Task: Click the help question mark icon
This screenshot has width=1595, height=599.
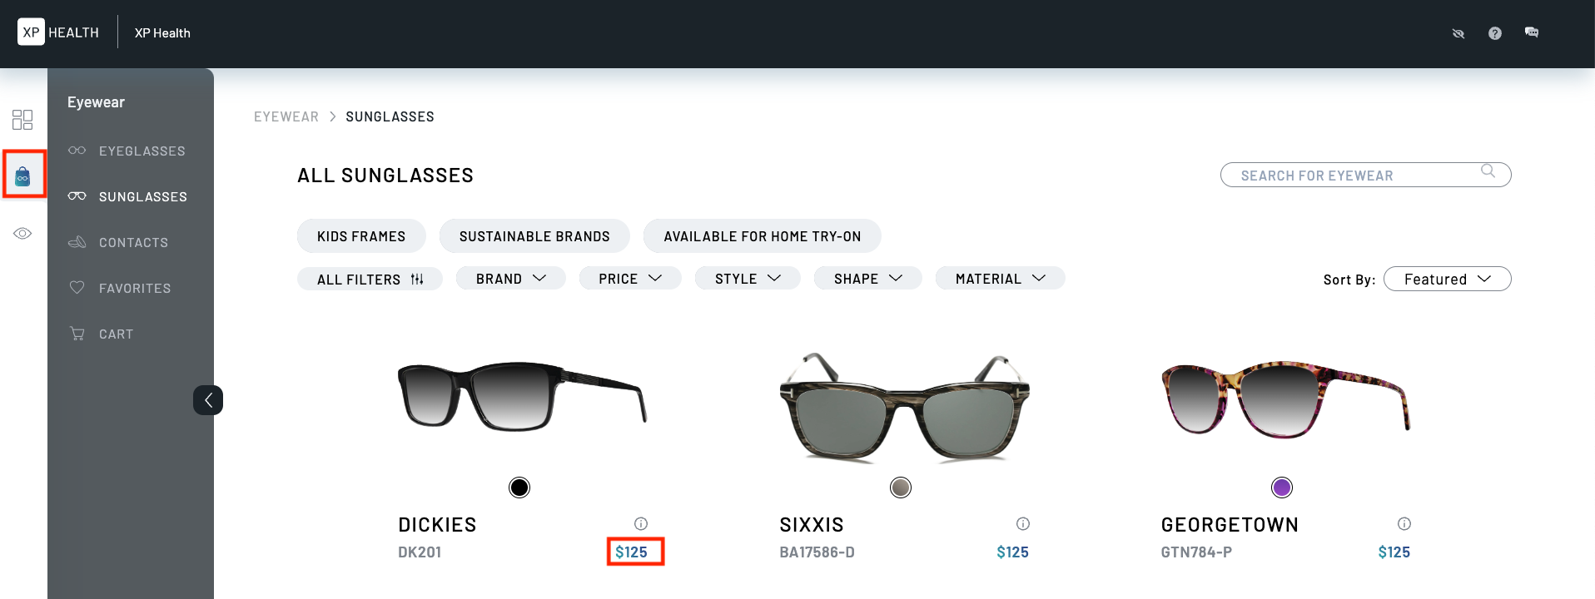Action: (x=1494, y=33)
